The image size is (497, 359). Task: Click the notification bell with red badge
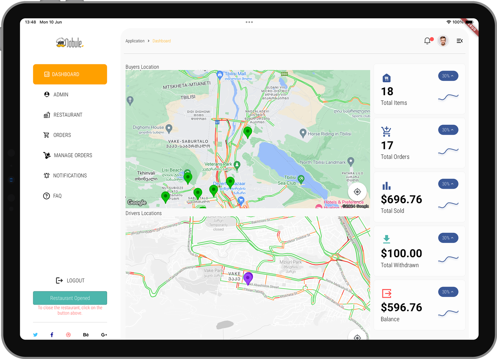(427, 41)
